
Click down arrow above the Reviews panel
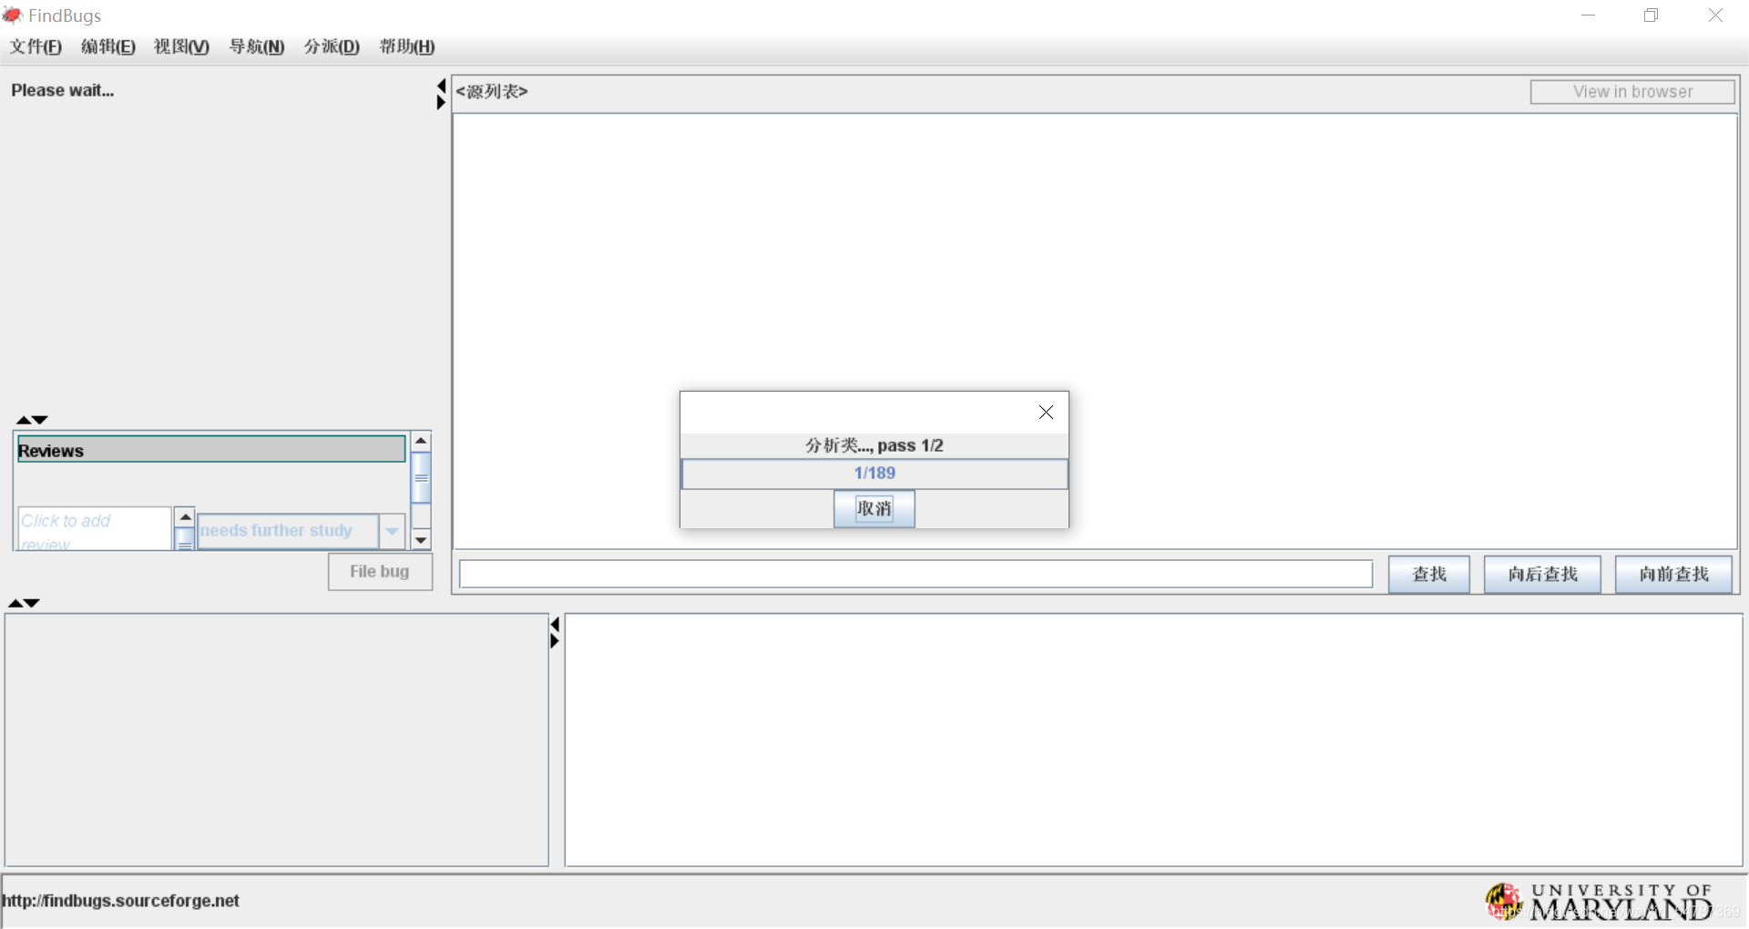(40, 420)
